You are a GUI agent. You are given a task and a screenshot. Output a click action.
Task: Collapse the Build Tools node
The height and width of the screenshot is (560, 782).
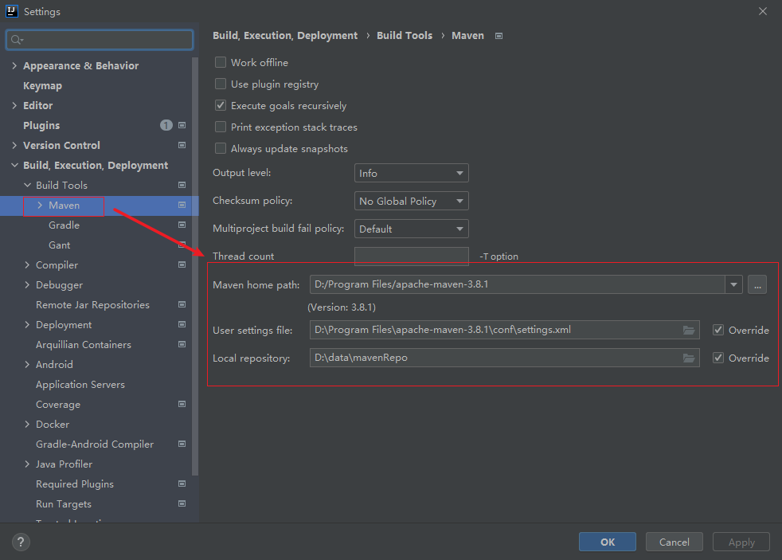[27, 185]
